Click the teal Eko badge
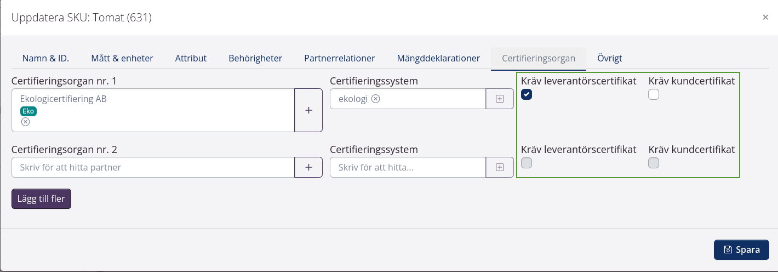 [x=28, y=111]
